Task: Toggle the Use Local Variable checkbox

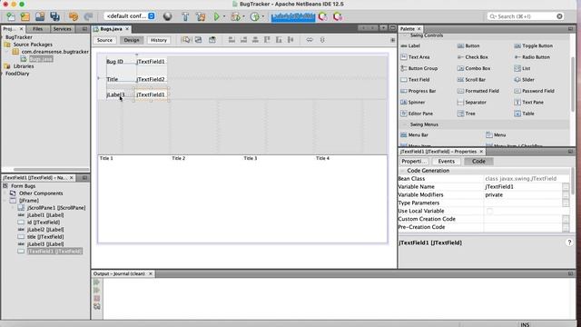Action: click(489, 211)
